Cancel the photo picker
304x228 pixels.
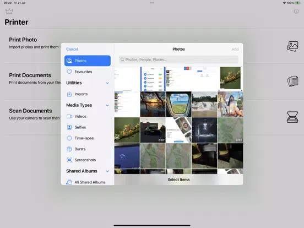72,49
